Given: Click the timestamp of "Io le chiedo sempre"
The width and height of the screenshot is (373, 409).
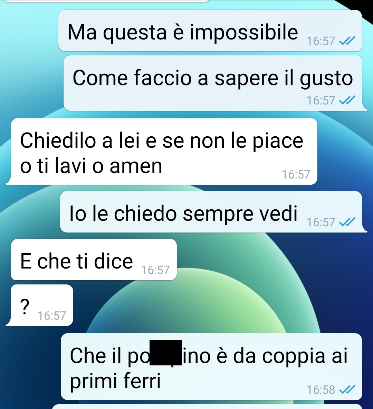Looking at the screenshot, I should (321, 222).
